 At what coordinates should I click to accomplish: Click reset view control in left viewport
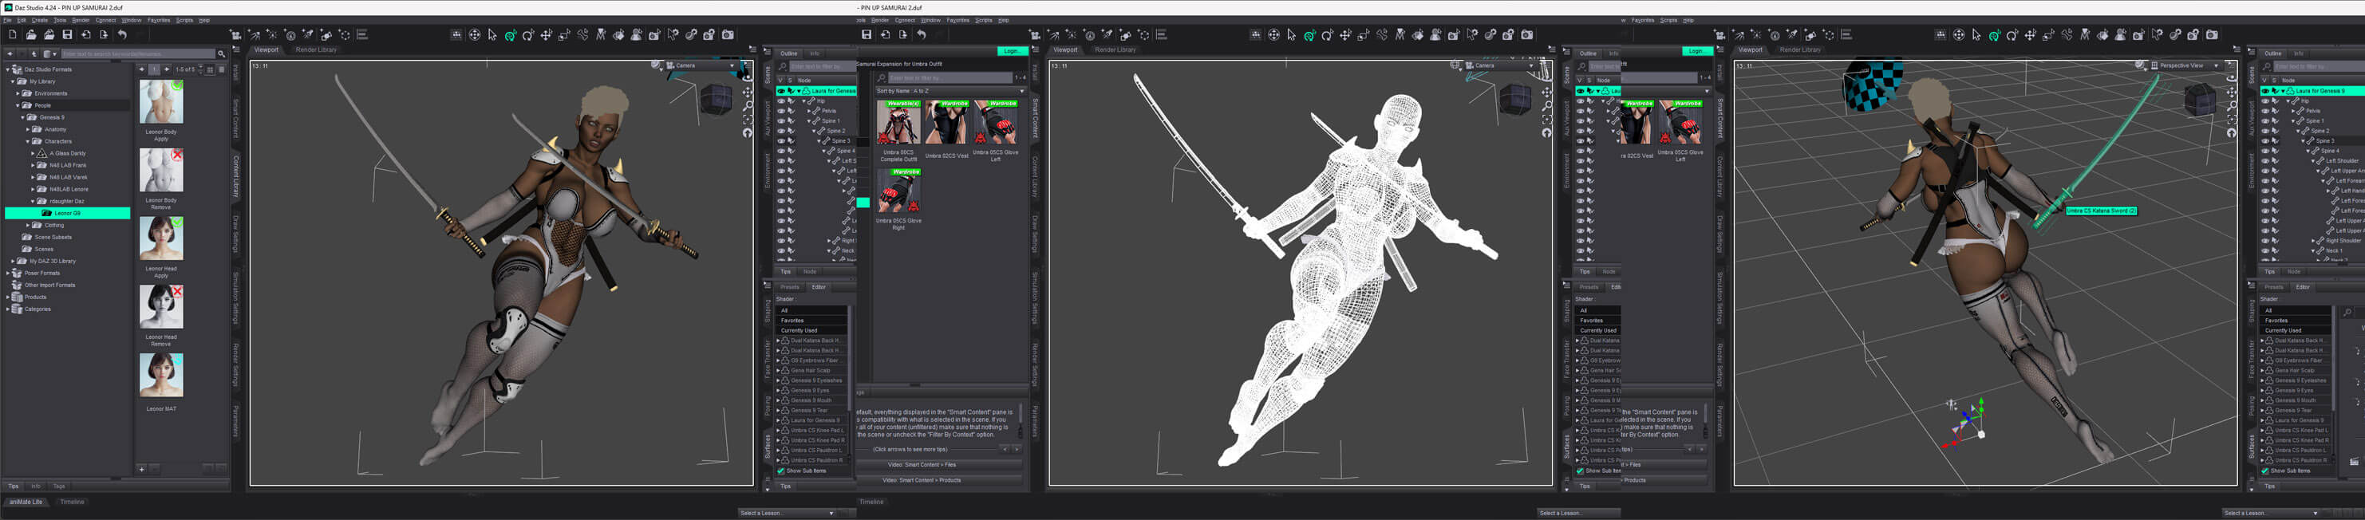[748, 133]
